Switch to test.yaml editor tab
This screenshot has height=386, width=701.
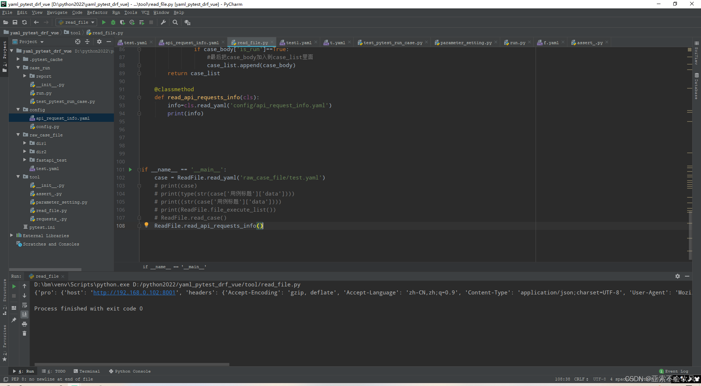pyautogui.click(x=135, y=43)
